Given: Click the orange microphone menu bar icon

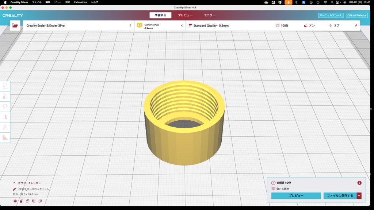Looking at the screenshot, I should [x=289, y=2].
